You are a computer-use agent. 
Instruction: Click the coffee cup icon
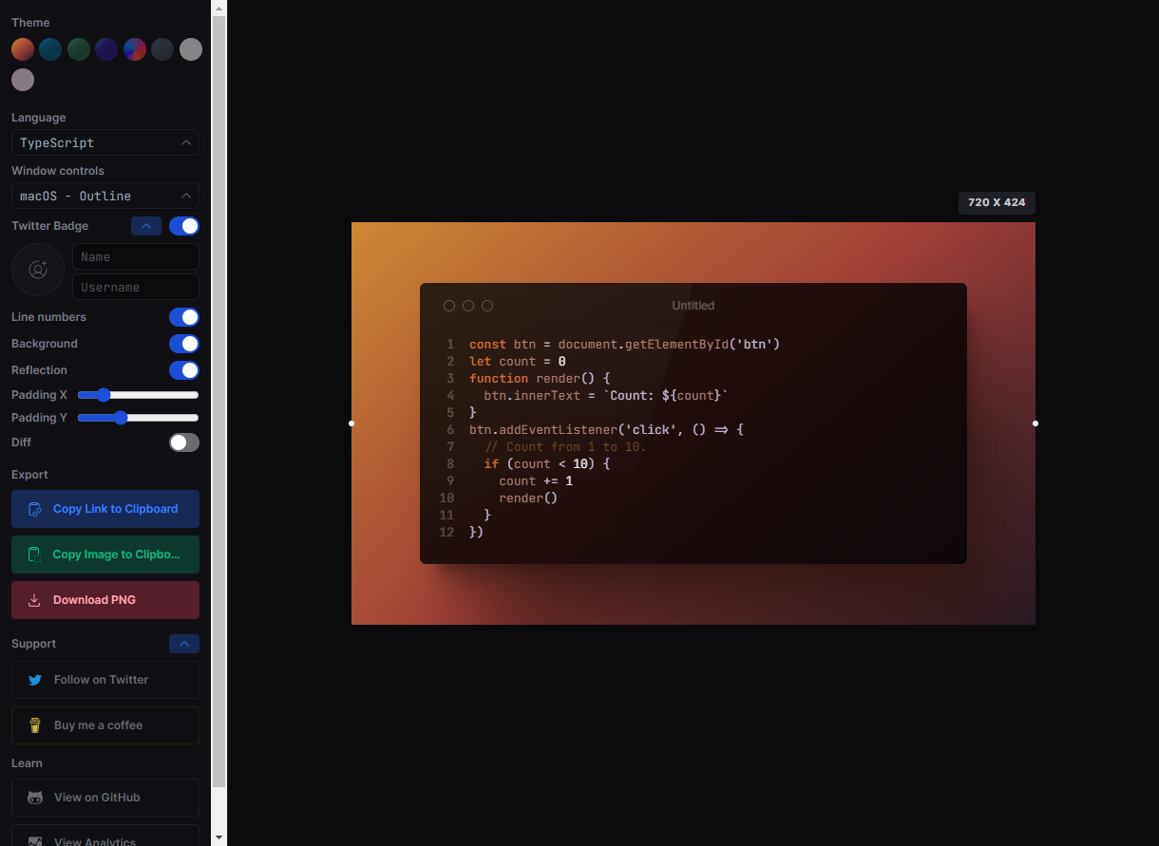click(x=35, y=725)
